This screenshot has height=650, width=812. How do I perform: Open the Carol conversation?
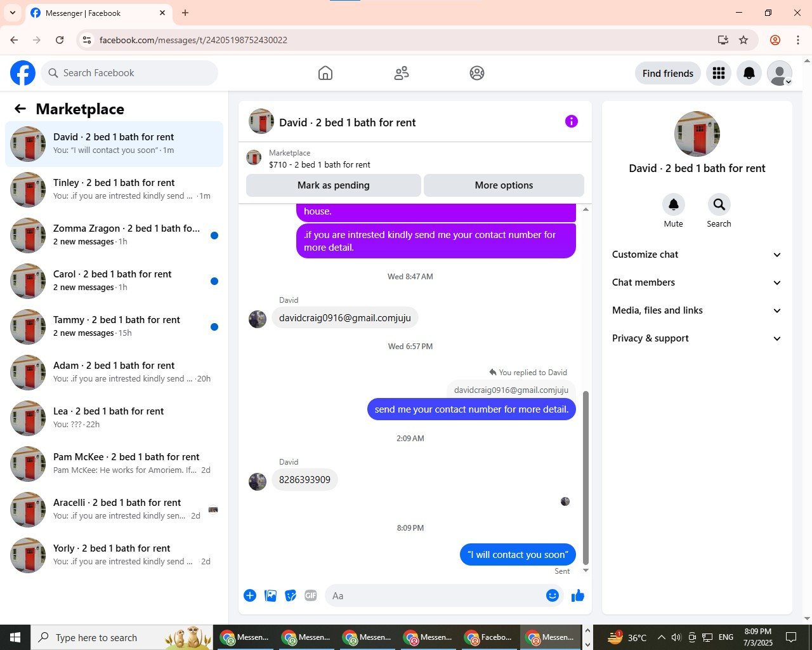coord(114,281)
